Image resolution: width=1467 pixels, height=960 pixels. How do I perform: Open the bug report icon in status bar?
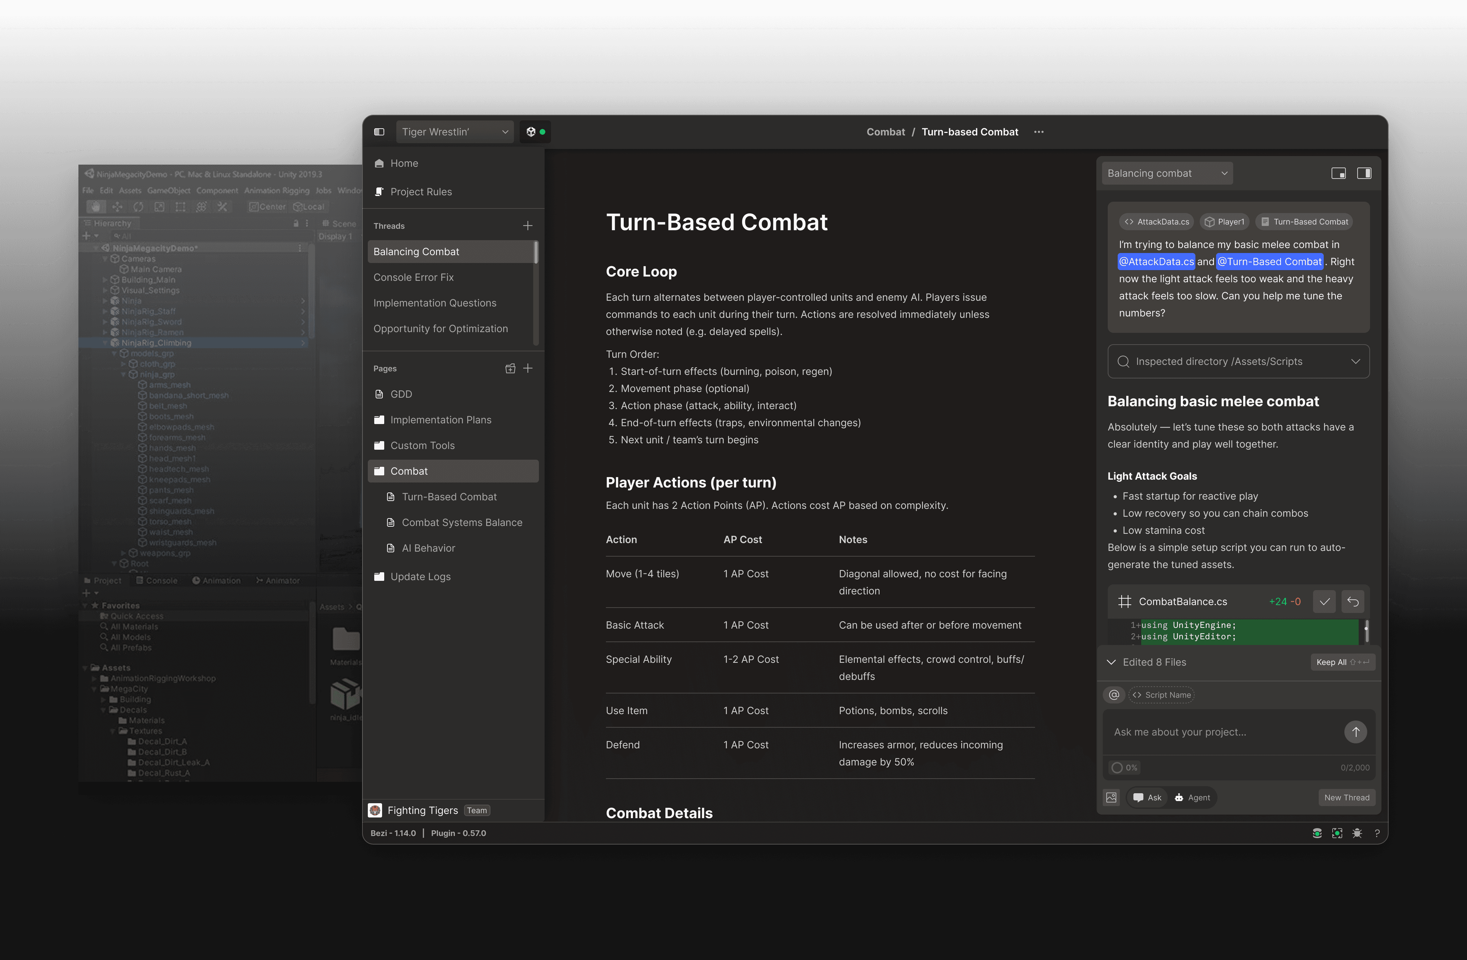1357,833
